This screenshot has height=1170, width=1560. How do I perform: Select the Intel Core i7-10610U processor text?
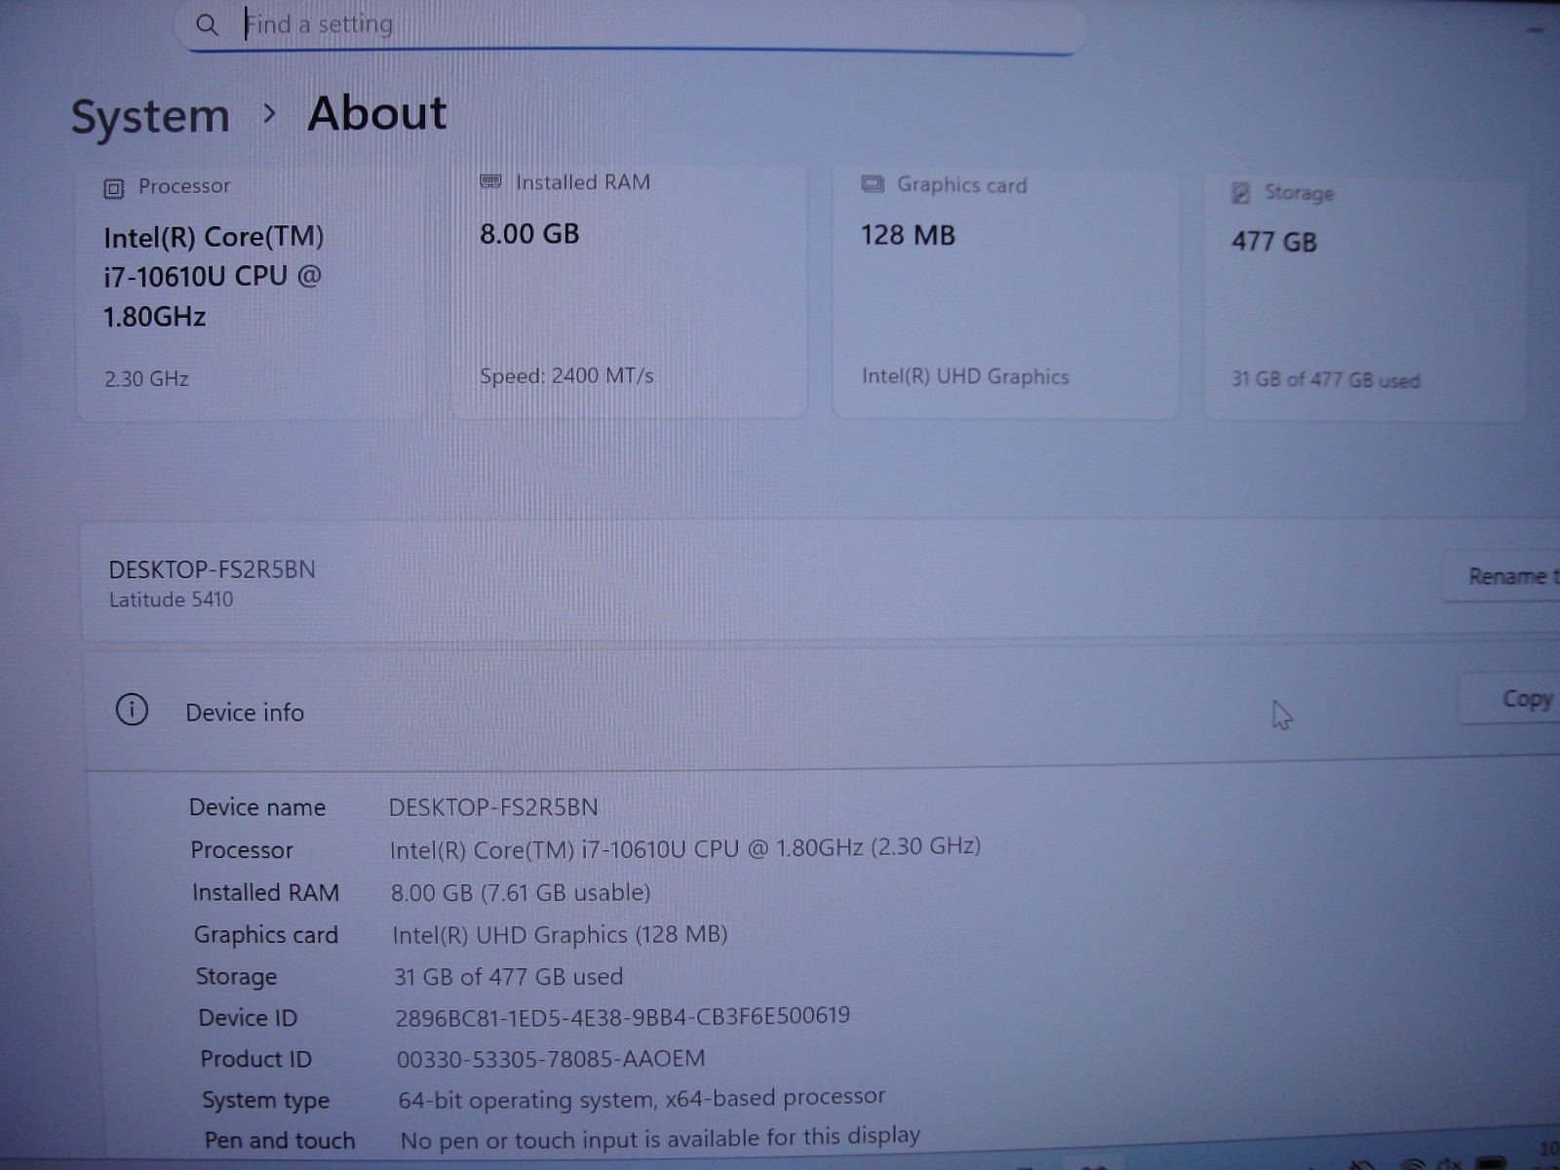pos(214,277)
